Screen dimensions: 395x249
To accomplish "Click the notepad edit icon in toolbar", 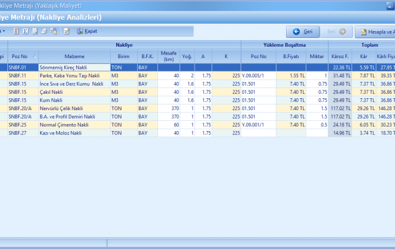I will pos(67,31).
